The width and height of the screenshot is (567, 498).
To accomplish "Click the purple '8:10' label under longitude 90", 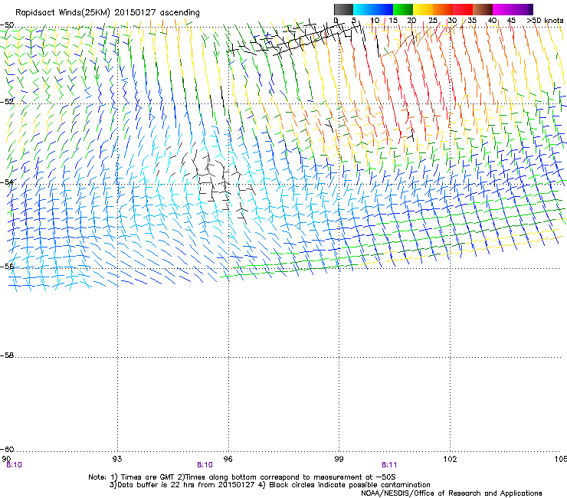I will [14, 465].
